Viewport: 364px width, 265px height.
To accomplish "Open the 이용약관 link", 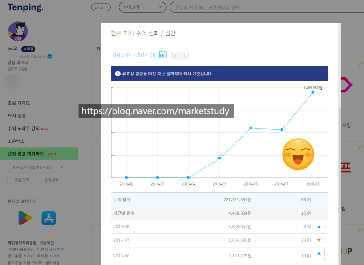I will pyautogui.click(x=47, y=243).
